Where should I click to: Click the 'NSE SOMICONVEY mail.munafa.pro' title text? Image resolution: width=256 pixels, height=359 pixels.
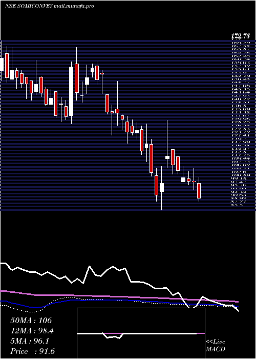(x=49, y=6)
